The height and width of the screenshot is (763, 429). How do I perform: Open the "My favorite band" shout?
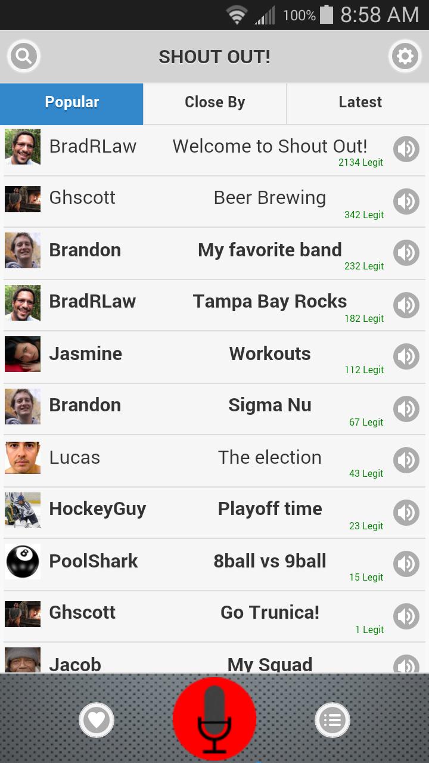tap(270, 250)
